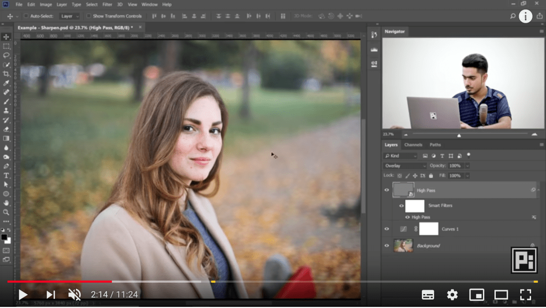Viewport: 546px width, 308px height.
Task: Play the video
Action: click(23, 295)
